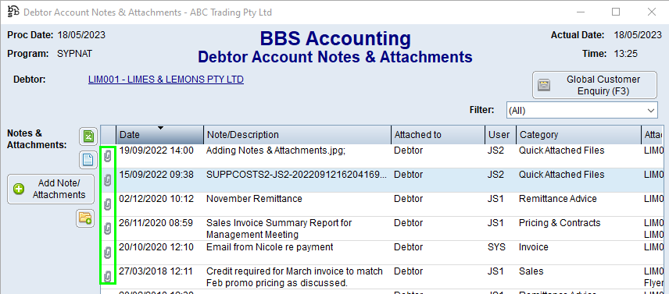
Task: Select the Pricing & Contracts category cell
Action: pos(560,223)
